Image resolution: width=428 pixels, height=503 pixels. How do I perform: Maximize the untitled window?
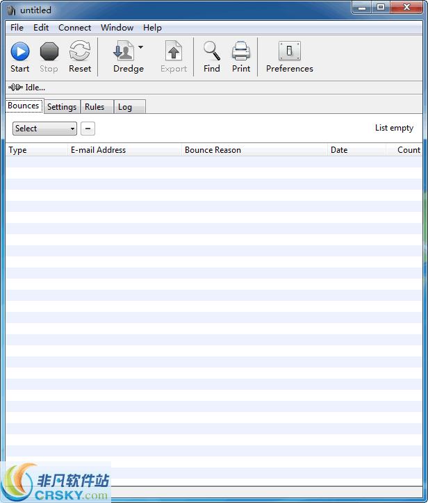point(381,8)
